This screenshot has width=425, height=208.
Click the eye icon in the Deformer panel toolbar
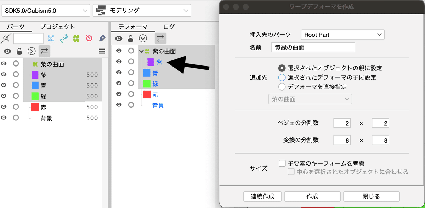click(x=119, y=39)
